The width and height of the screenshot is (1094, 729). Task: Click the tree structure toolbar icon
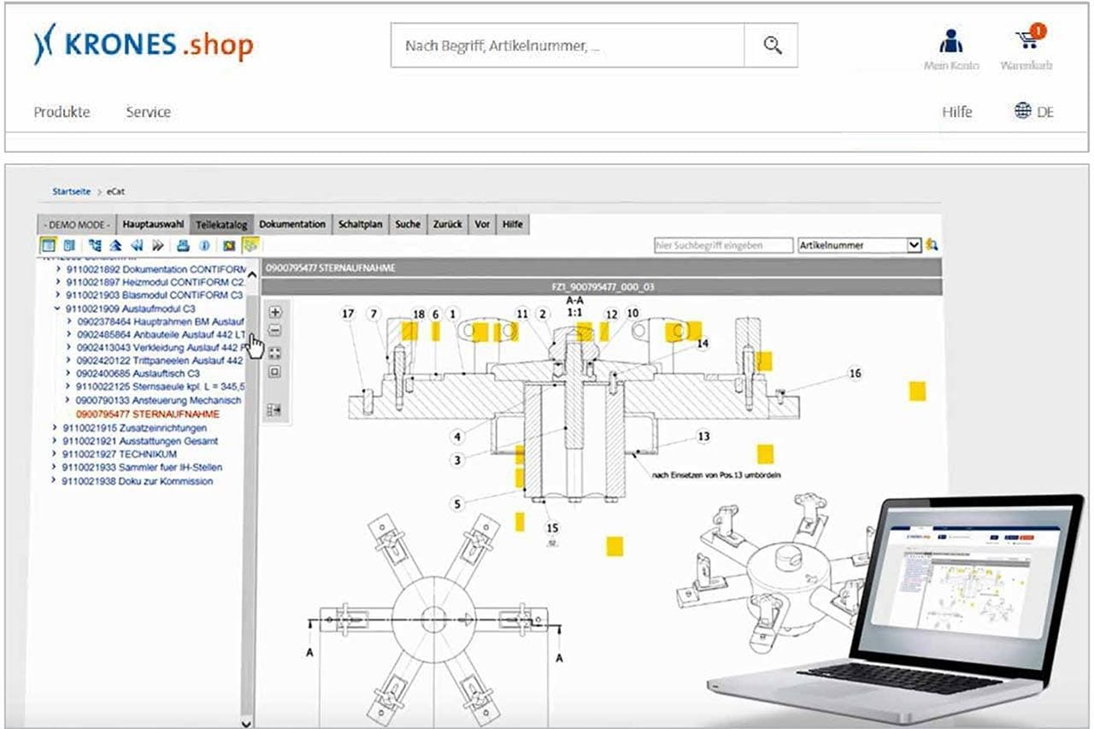95,245
